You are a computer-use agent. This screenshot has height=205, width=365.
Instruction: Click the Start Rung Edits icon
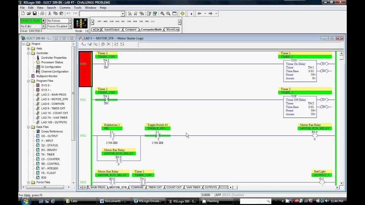tap(84, 44)
